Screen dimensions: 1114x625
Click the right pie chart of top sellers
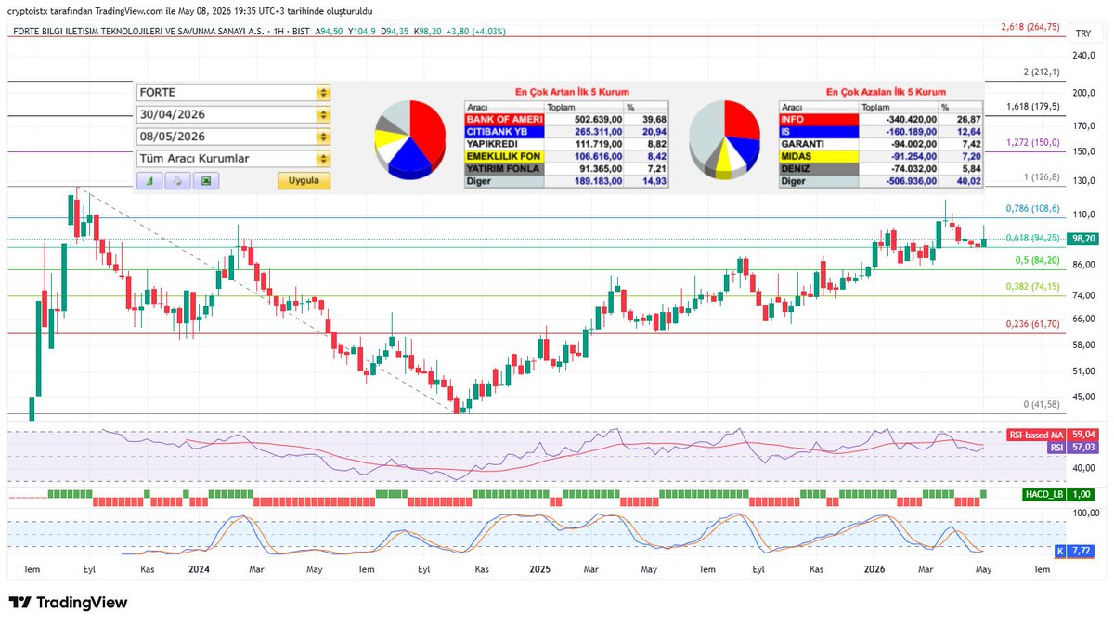coord(725,139)
